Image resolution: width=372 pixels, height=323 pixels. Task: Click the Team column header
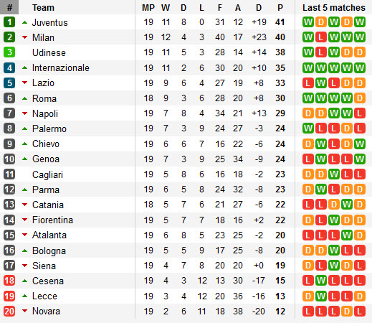pos(43,8)
